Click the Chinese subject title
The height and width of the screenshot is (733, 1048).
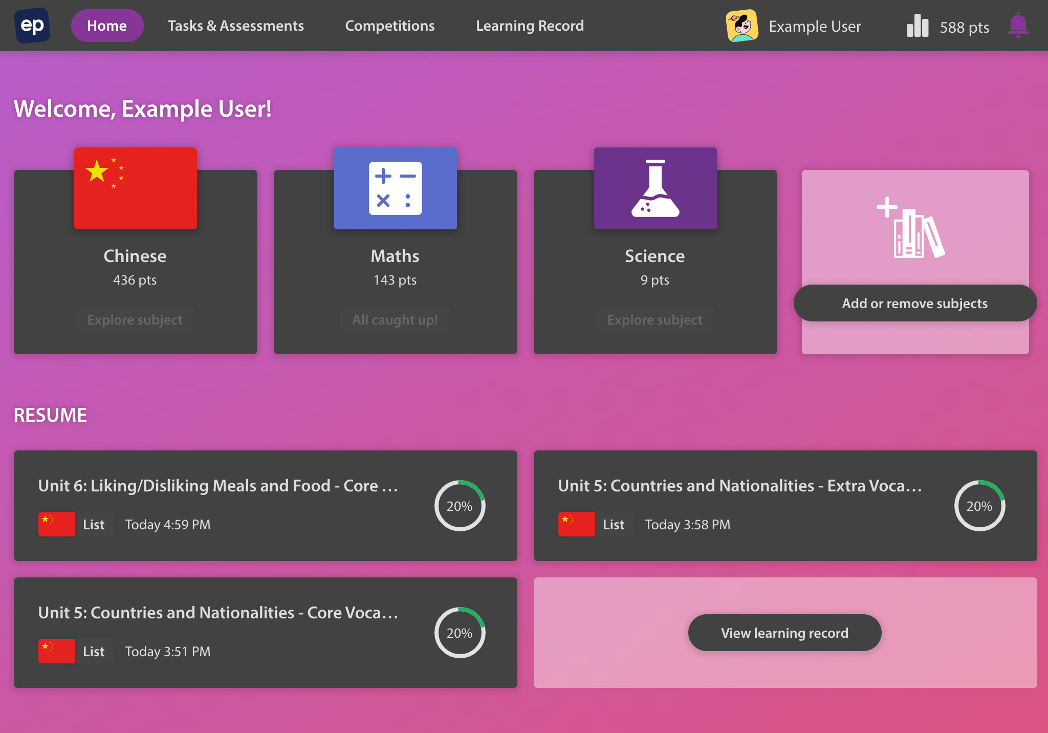pyautogui.click(x=135, y=256)
